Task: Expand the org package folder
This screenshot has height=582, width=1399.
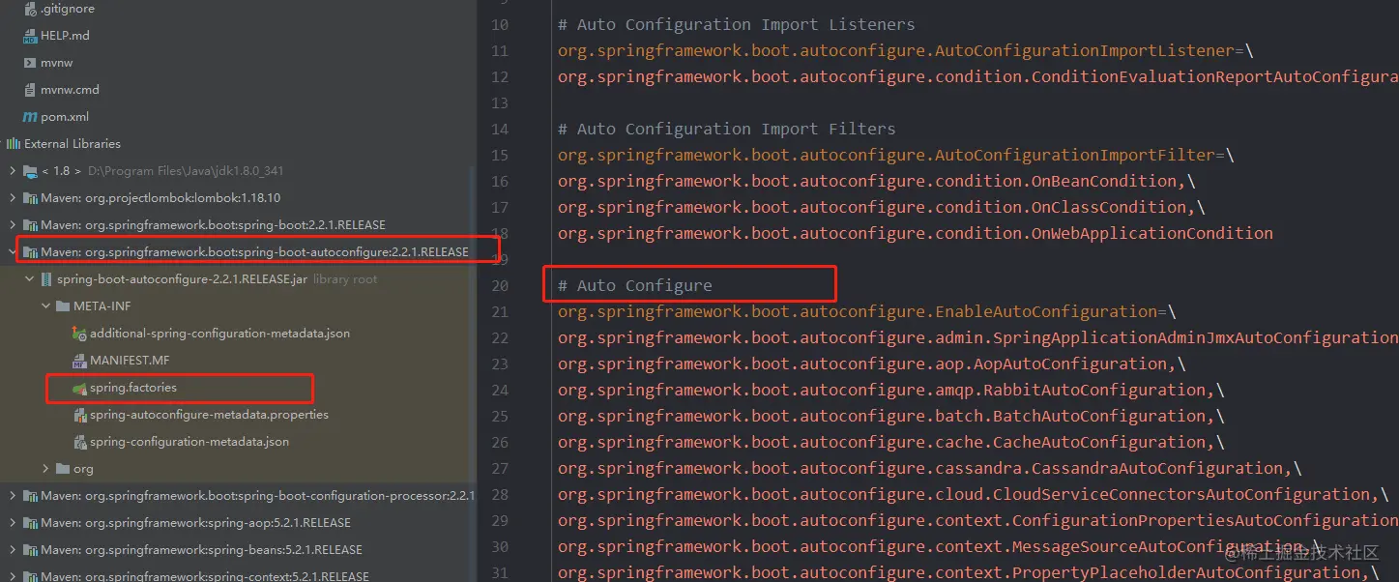Action: coord(46,469)
